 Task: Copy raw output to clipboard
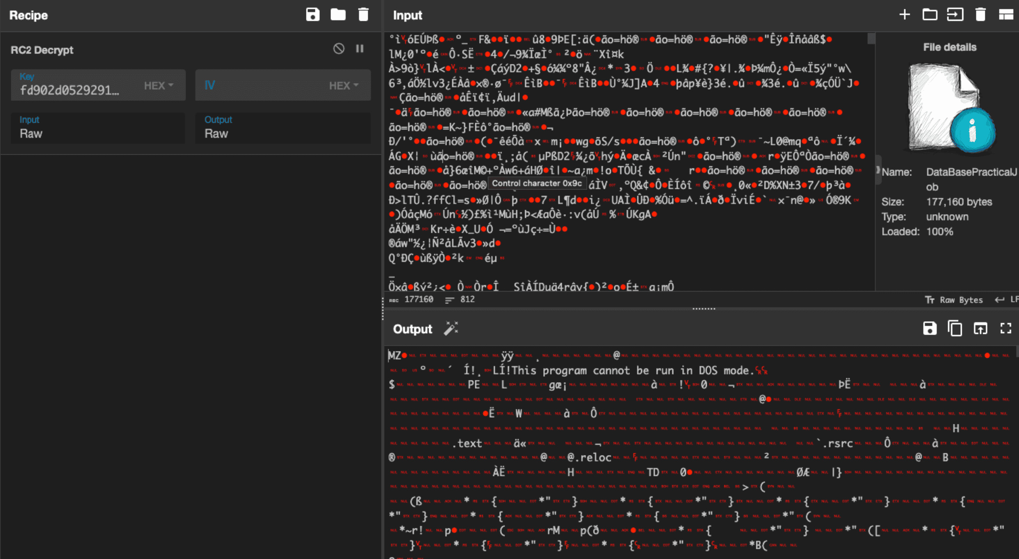pyautogui.click(x=955, y=329)
